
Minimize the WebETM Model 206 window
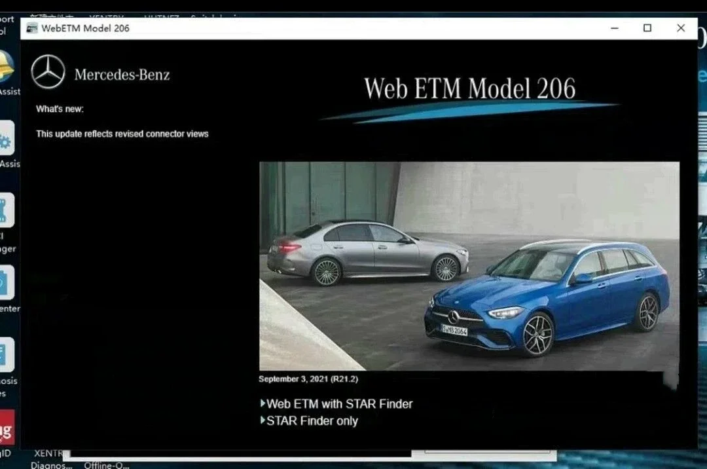click(614, 28)
